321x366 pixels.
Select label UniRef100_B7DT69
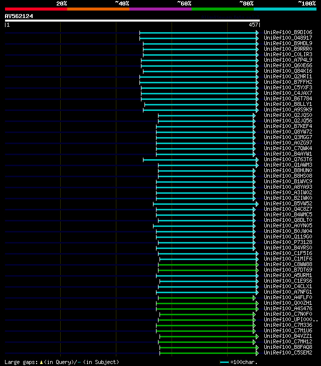point(288,270)
